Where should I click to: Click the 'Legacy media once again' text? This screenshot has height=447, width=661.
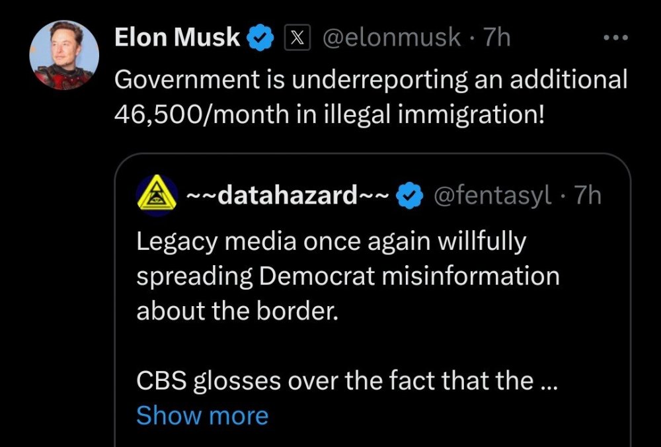pos(331,241)
